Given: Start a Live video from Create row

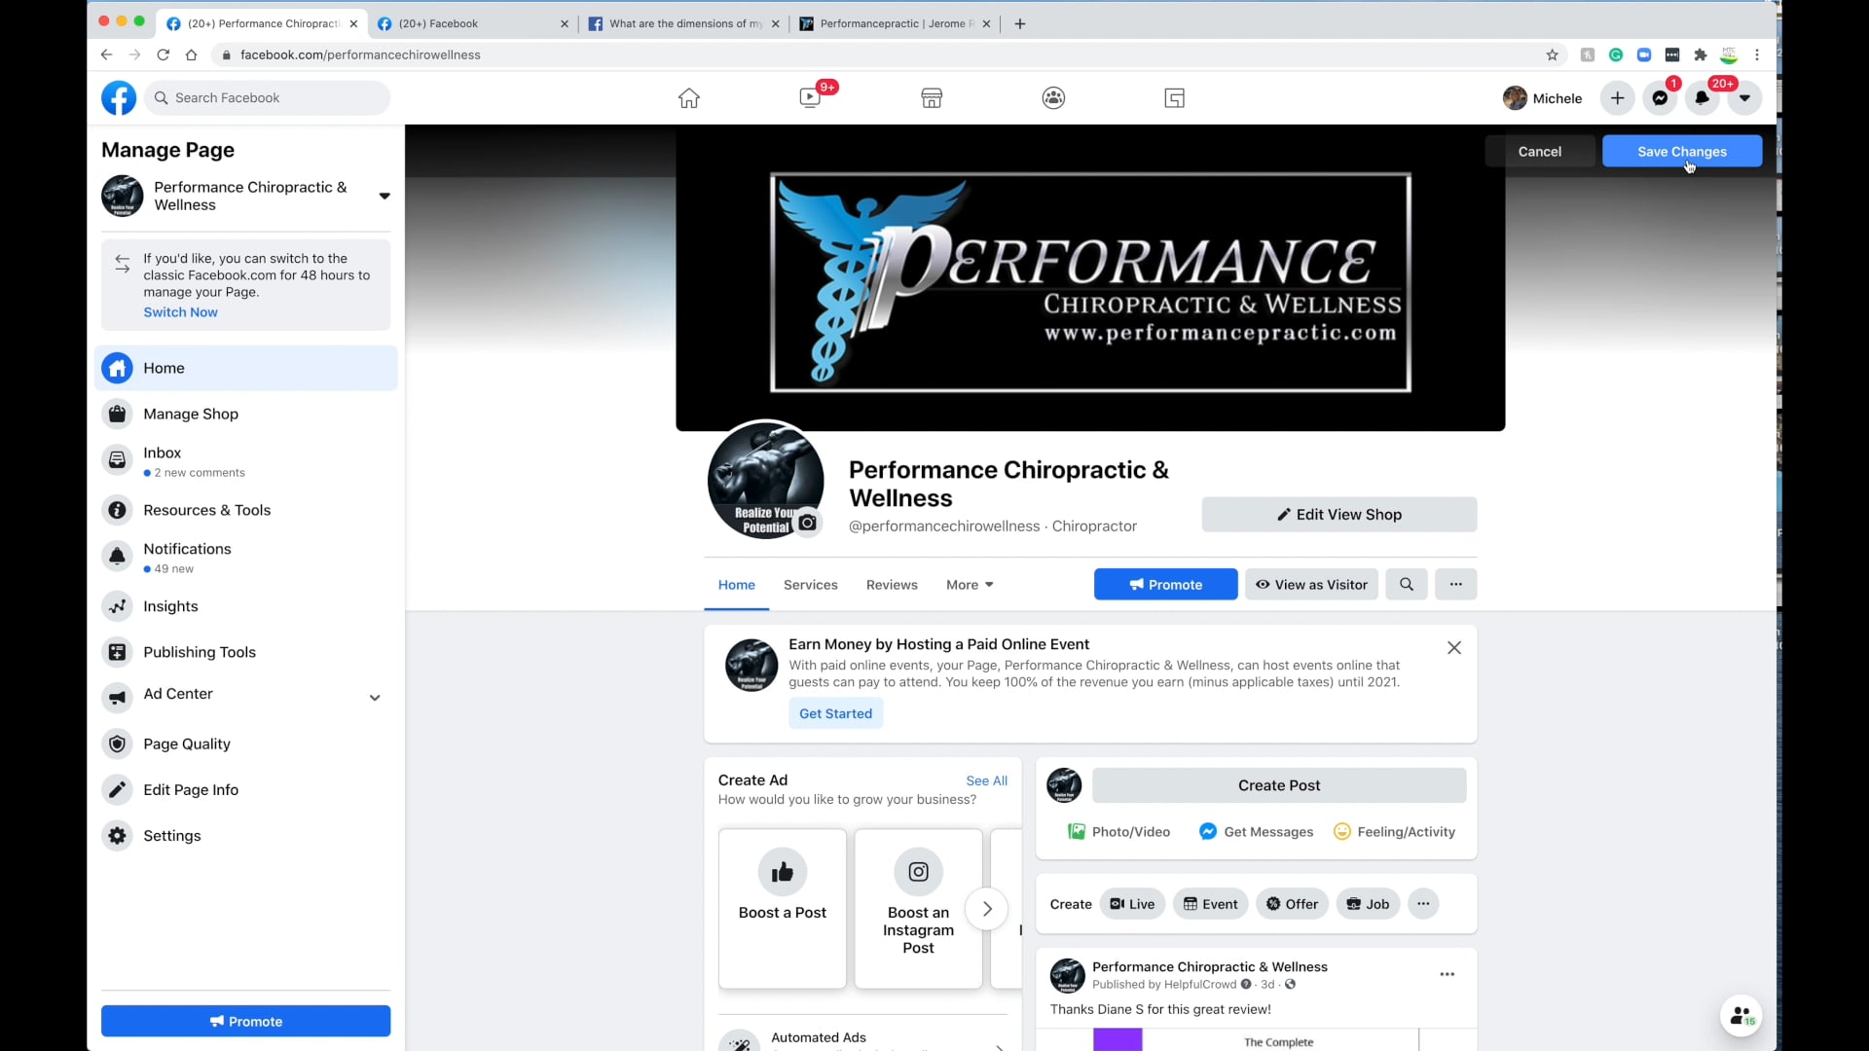Looking at the screenshot, I should tap(1132, 903).
